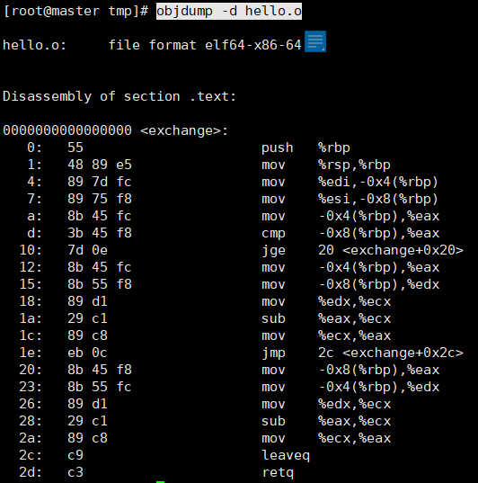Screen dimensions: 478x483
Task: Click the opcode bytes 48 89 e5
Action: (x=100, y=165)
